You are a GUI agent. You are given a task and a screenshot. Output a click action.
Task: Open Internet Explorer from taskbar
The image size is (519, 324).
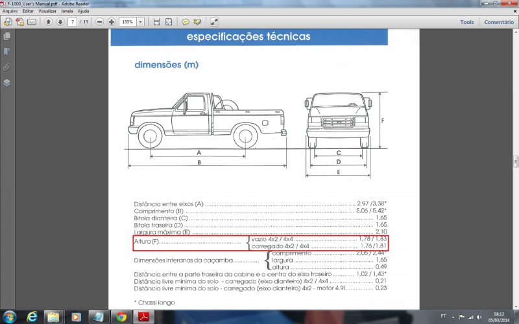(32, 317)
